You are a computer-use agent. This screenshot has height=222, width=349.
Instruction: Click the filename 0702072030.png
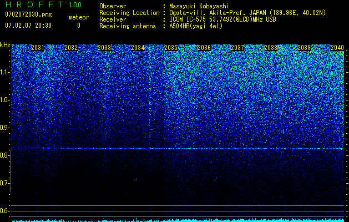pos(28,14)
